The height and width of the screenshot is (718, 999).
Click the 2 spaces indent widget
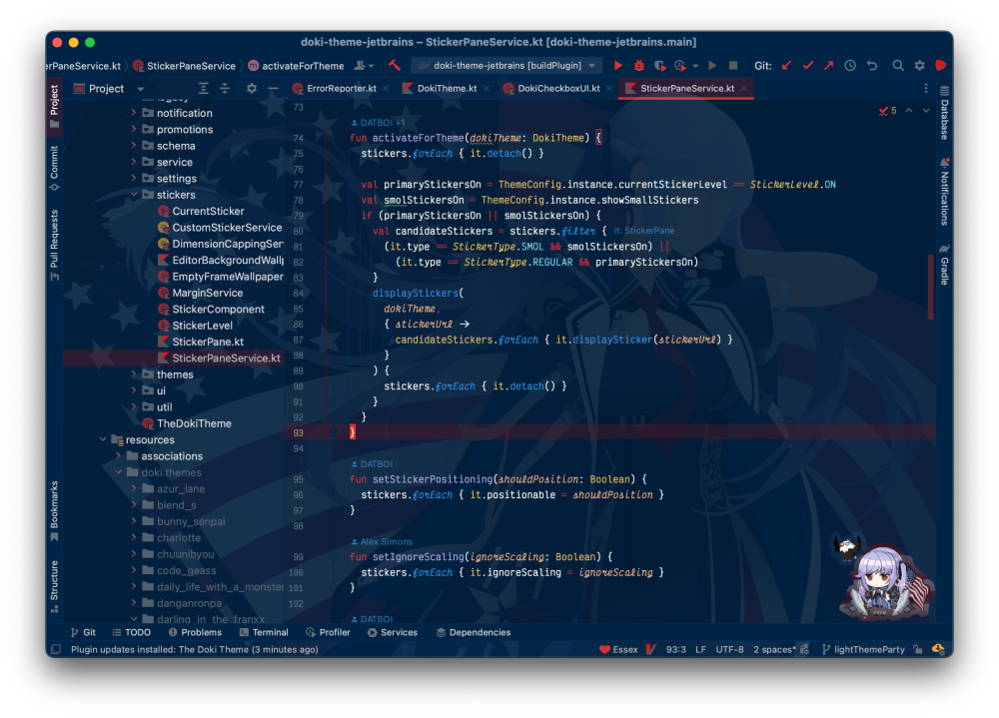(775, 649)
